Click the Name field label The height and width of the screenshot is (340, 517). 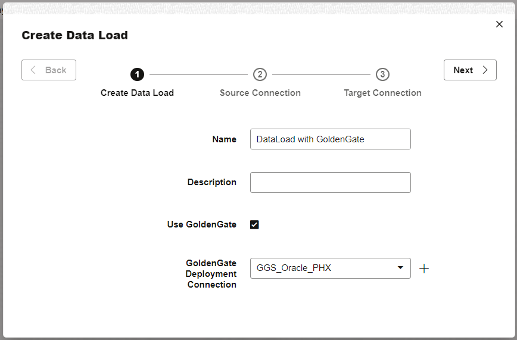point(224,139)
